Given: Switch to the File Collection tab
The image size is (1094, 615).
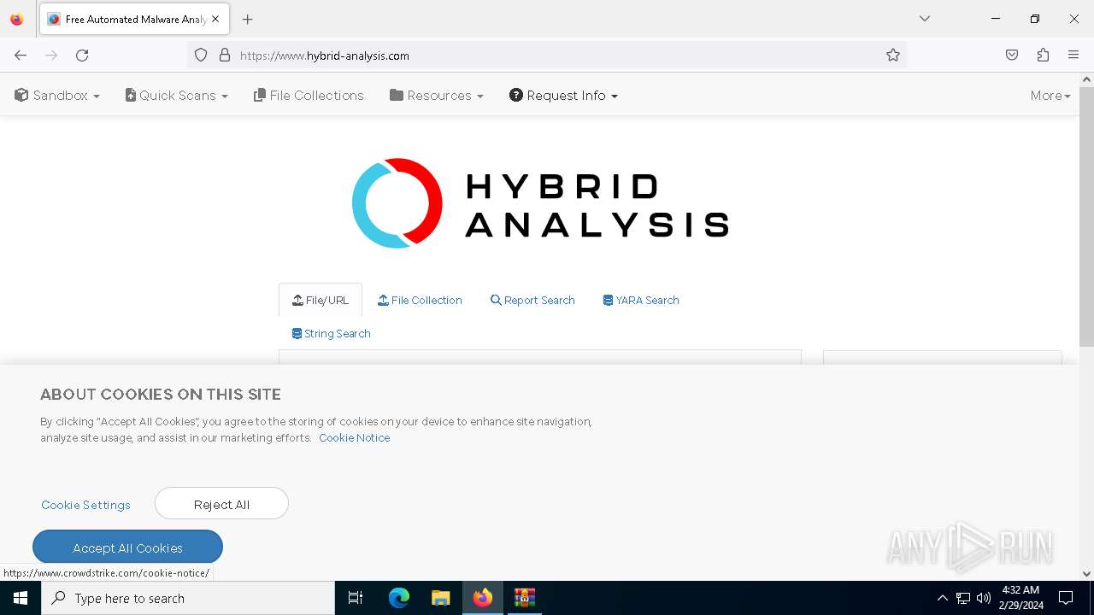Looking at the screenshot, I should click(420, 300).
